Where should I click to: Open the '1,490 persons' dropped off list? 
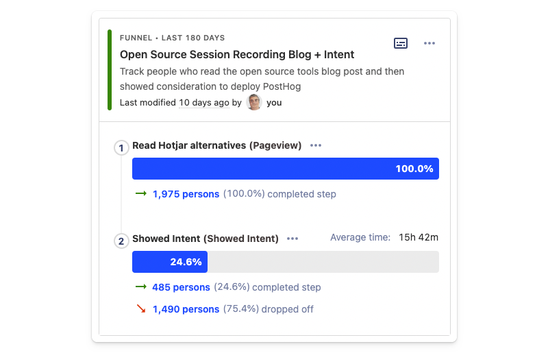tap(186, 309)
